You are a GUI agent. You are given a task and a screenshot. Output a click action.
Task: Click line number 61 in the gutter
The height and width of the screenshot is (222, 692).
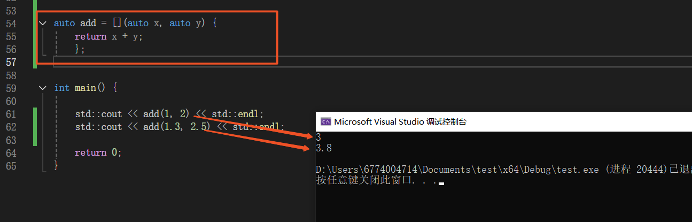[x=10, y=114]
